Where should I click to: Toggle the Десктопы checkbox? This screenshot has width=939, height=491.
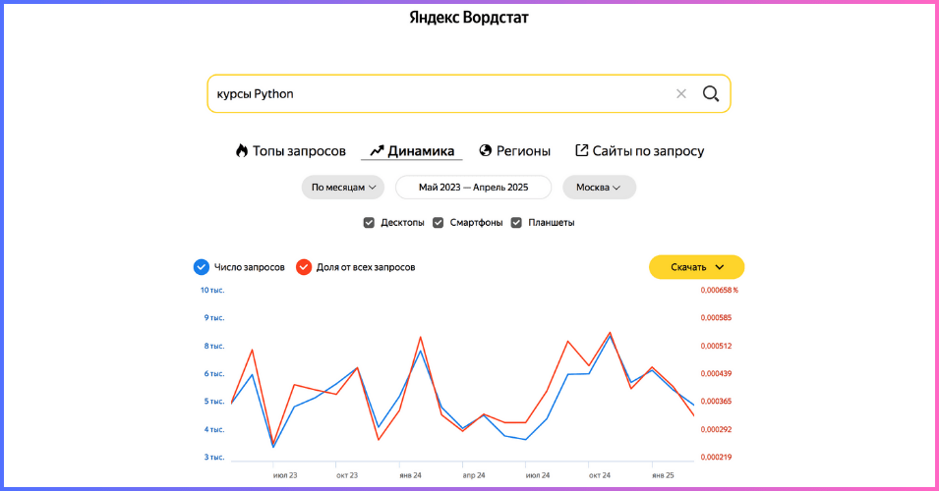point(369,223)
